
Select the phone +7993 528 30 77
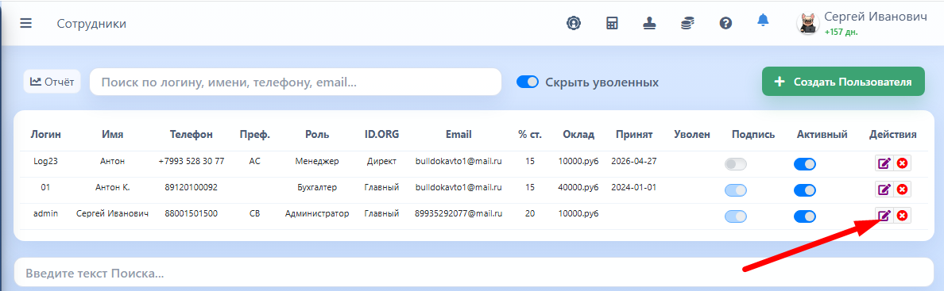coord(192,161)
